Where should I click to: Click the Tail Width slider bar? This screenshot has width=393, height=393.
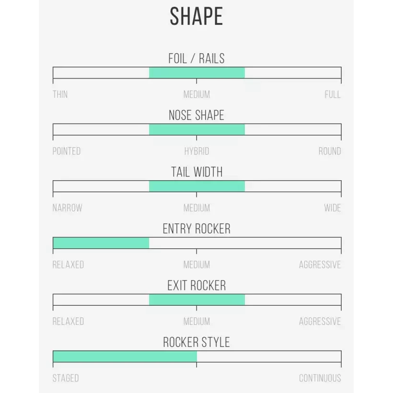[196, 186]
